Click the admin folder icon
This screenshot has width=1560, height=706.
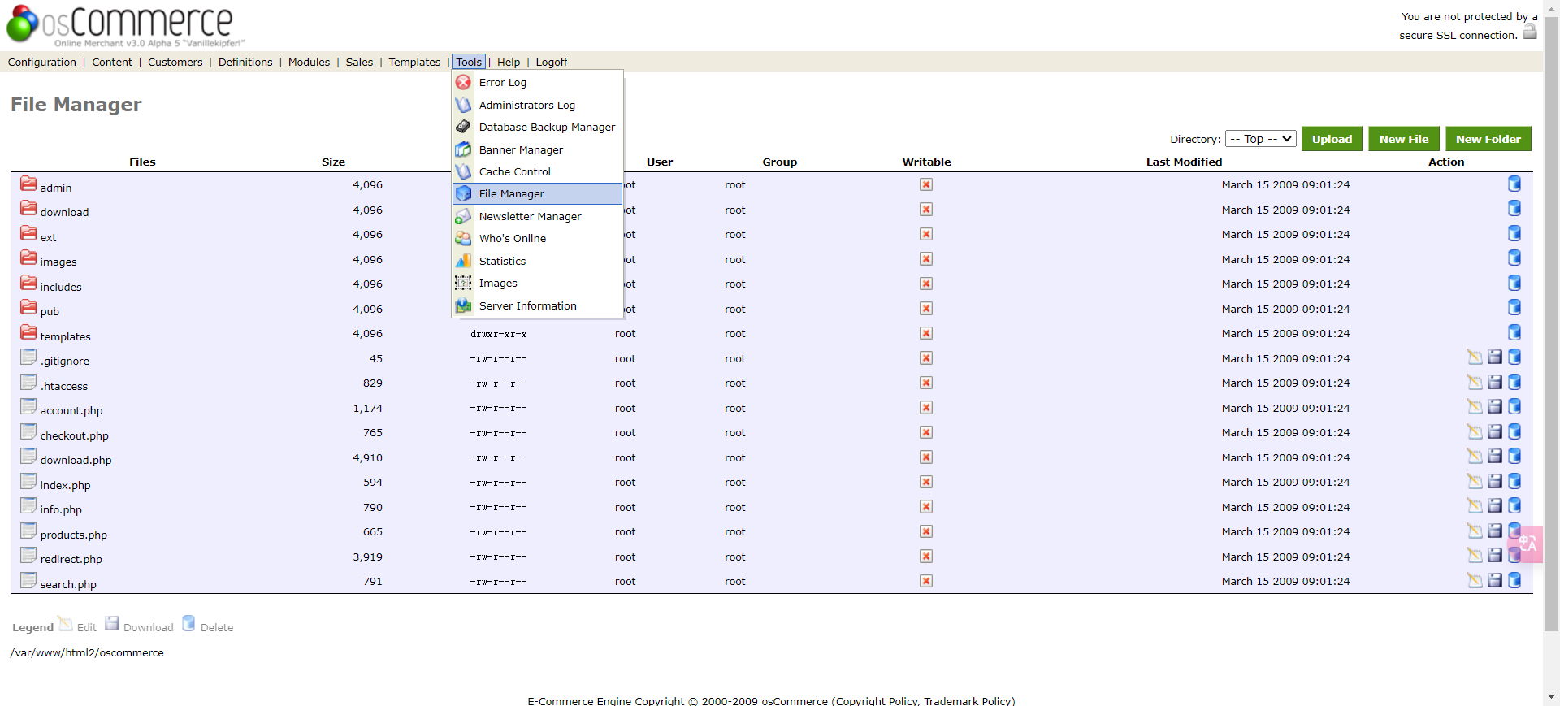pos(28,184)
